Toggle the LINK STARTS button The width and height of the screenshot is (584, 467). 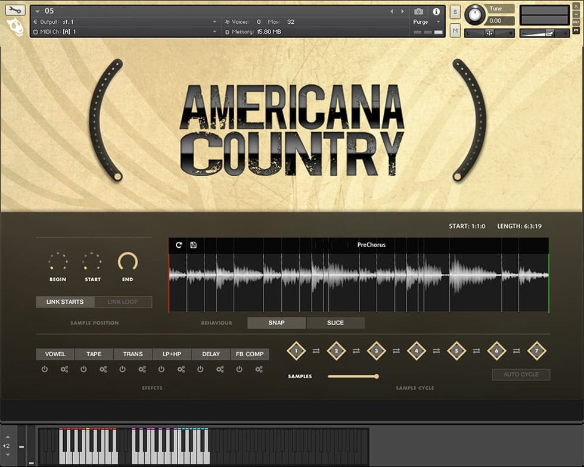click(x=65, y=302)
